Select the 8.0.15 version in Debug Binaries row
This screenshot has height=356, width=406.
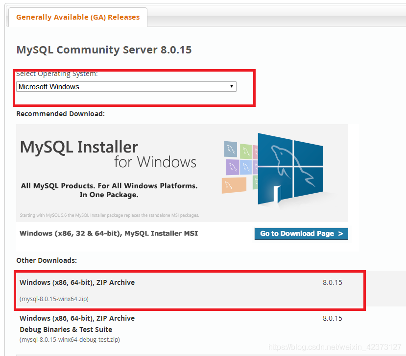point(333,318)
